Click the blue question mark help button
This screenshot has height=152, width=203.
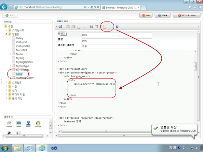tap(162, 15)
